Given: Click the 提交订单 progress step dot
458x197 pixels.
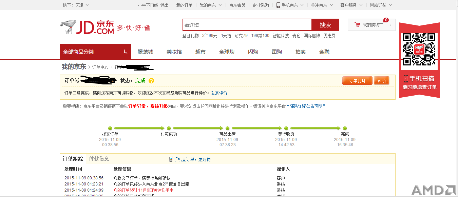Looking at the screenshot, I should (x=110, y=128).
